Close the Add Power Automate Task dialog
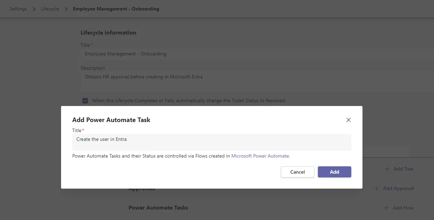Viewport: 434px width, 220px height. point(348,120)
